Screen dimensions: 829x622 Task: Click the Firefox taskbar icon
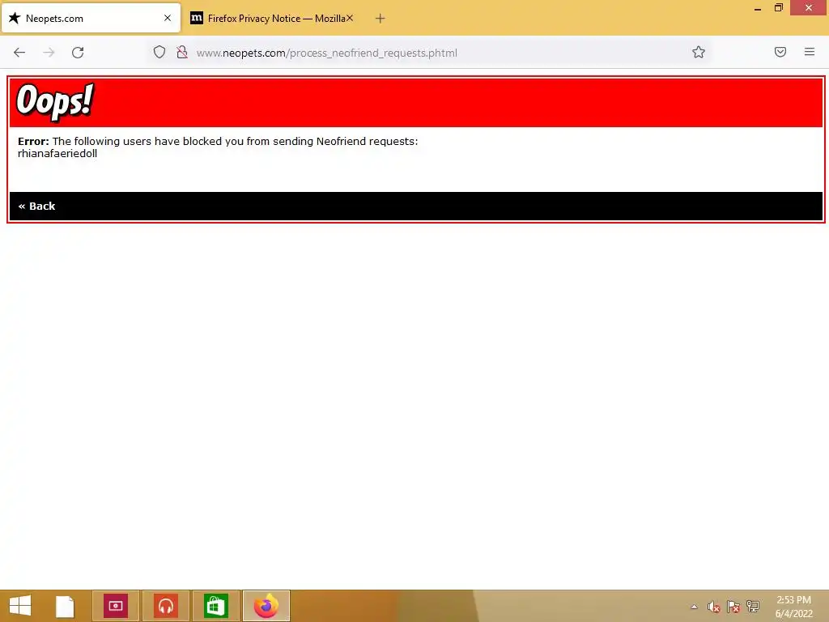[x=266, y=606]
